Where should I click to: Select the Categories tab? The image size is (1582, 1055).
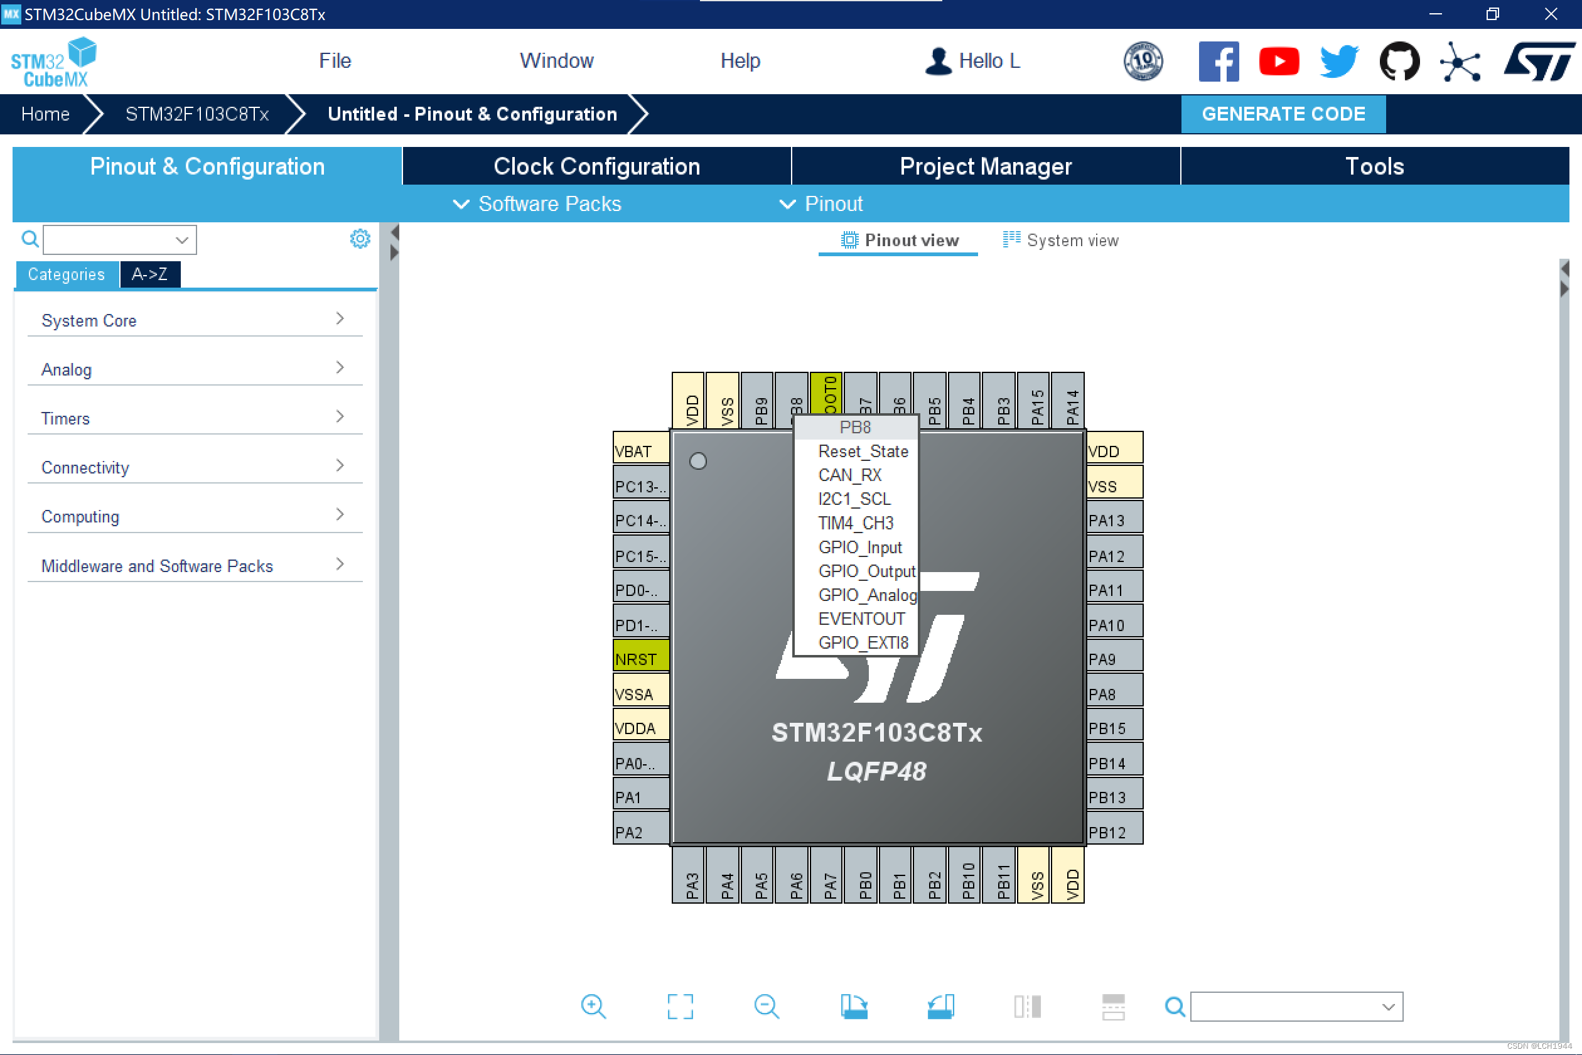pyautogui.click(x=67, y=274)
